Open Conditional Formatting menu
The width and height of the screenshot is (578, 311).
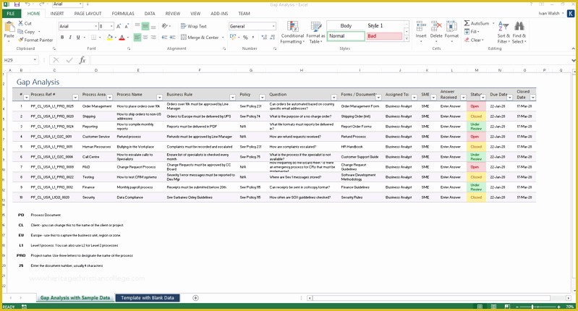292,33
